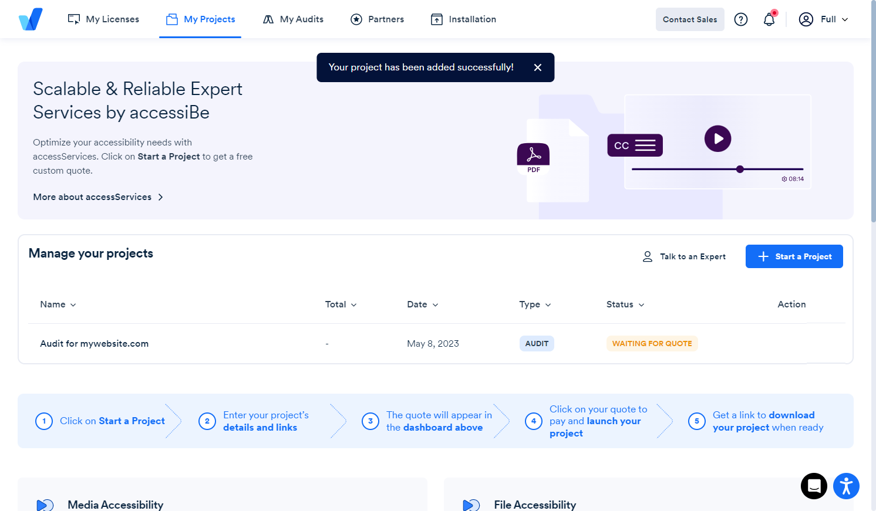Image resolution: width=876 pixels, height=511 pixels.
Task: Open the My Audits section
Action: point(293,19)
